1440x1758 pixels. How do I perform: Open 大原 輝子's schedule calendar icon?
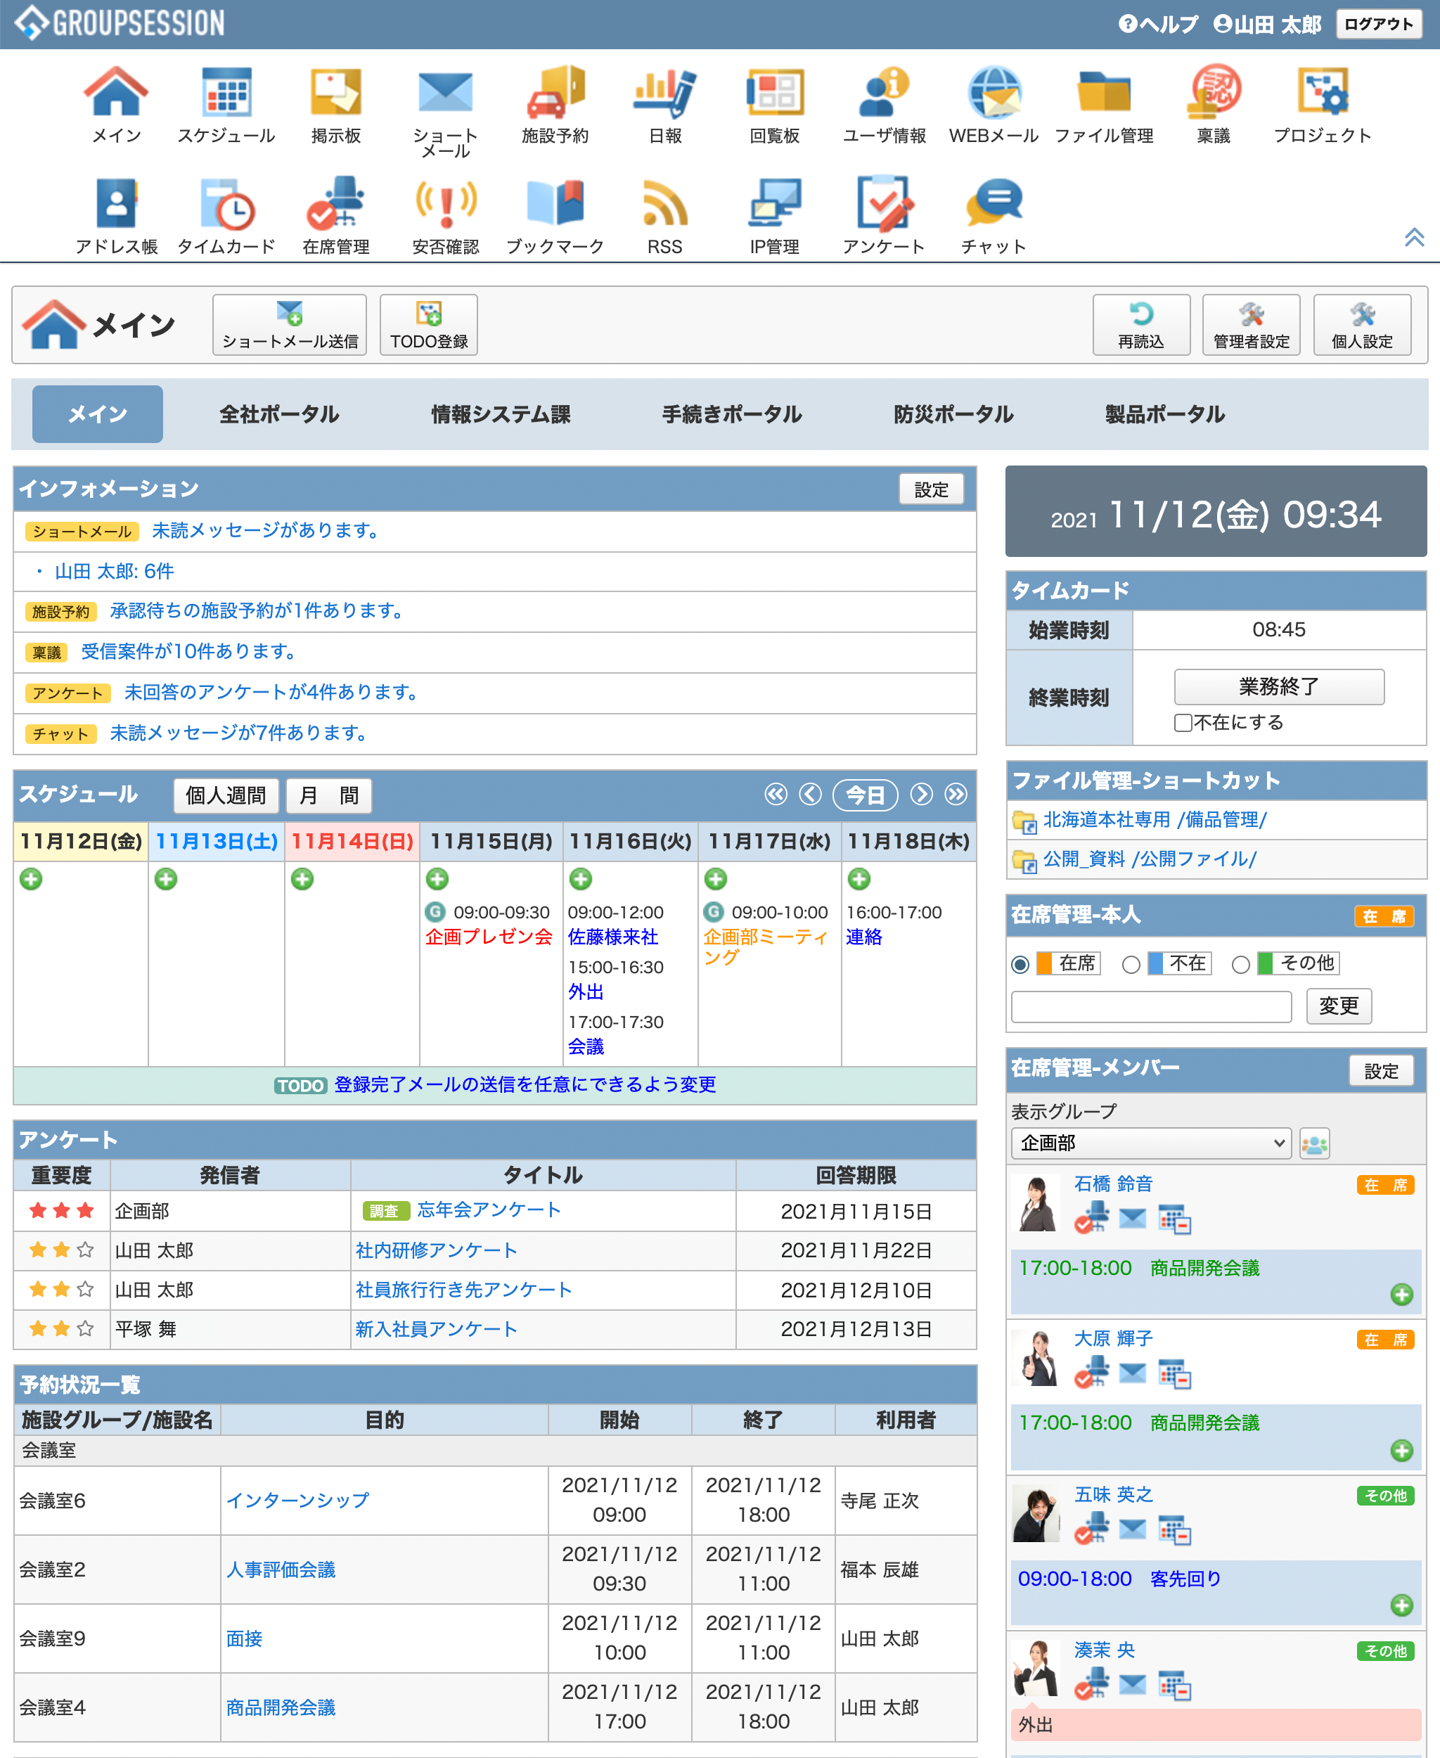pos(1174,1375)
